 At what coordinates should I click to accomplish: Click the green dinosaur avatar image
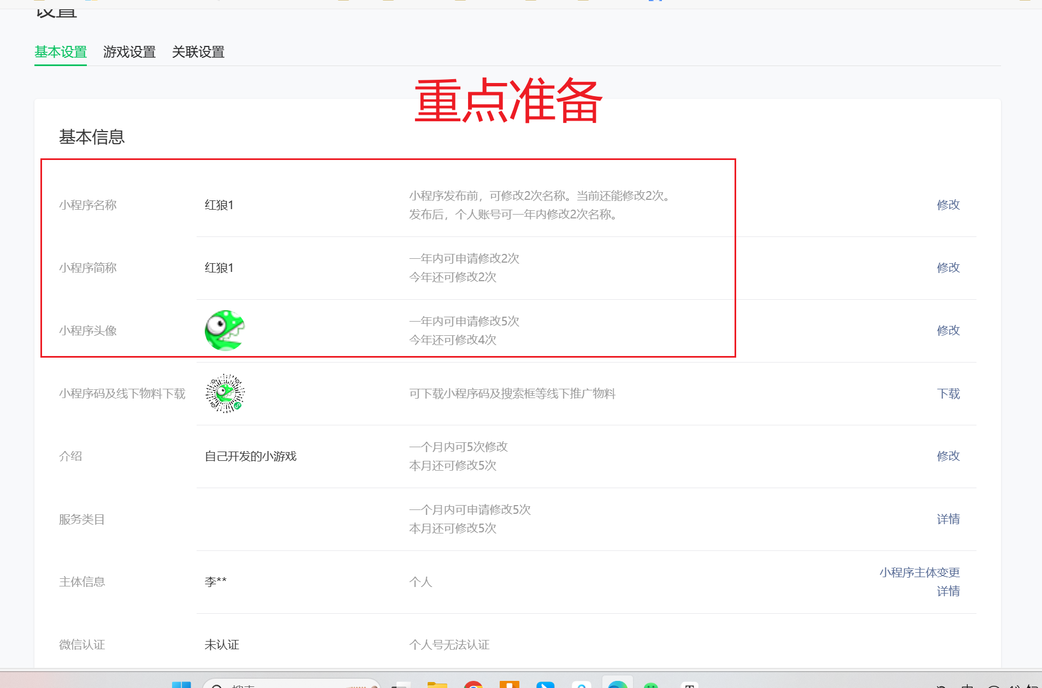224,330
